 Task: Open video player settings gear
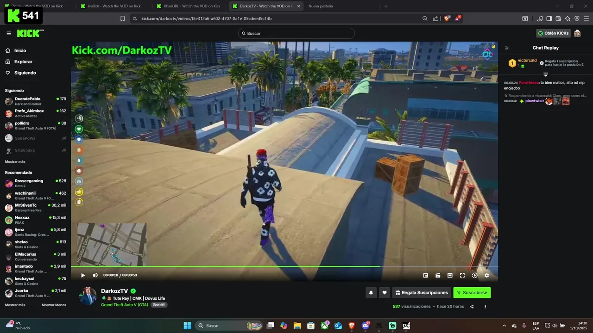coord(486,275)
